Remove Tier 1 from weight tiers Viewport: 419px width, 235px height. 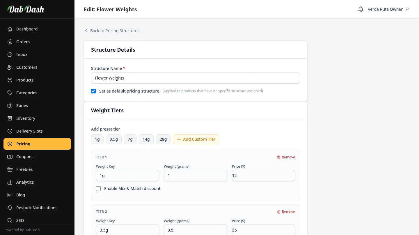tap(286, 157)
